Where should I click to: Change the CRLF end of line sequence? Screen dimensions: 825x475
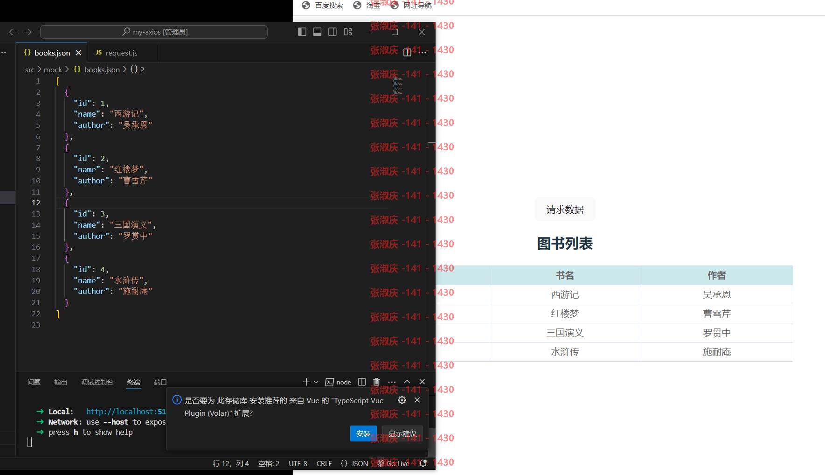click(324, 463)
